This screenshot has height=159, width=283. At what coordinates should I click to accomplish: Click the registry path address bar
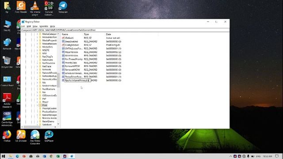point(125,30)
